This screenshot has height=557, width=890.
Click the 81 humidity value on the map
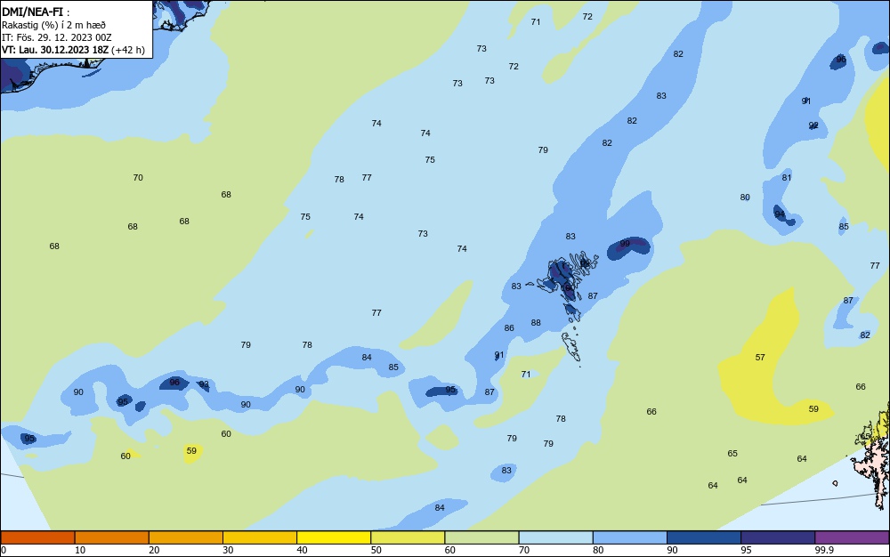point(786,178)
